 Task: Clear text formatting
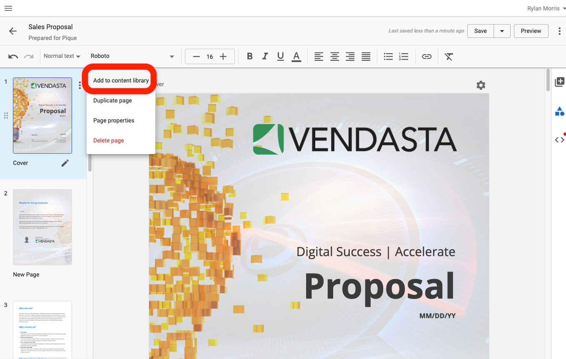(x=449, y=57)
